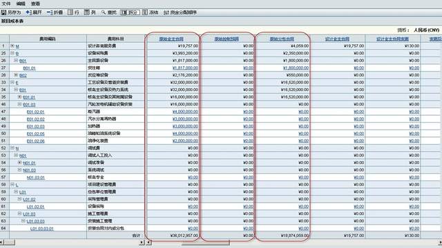This screenshot has height=248, width=442.
Task: Collapse the L01.02 tree node
Action: [20, 199]
